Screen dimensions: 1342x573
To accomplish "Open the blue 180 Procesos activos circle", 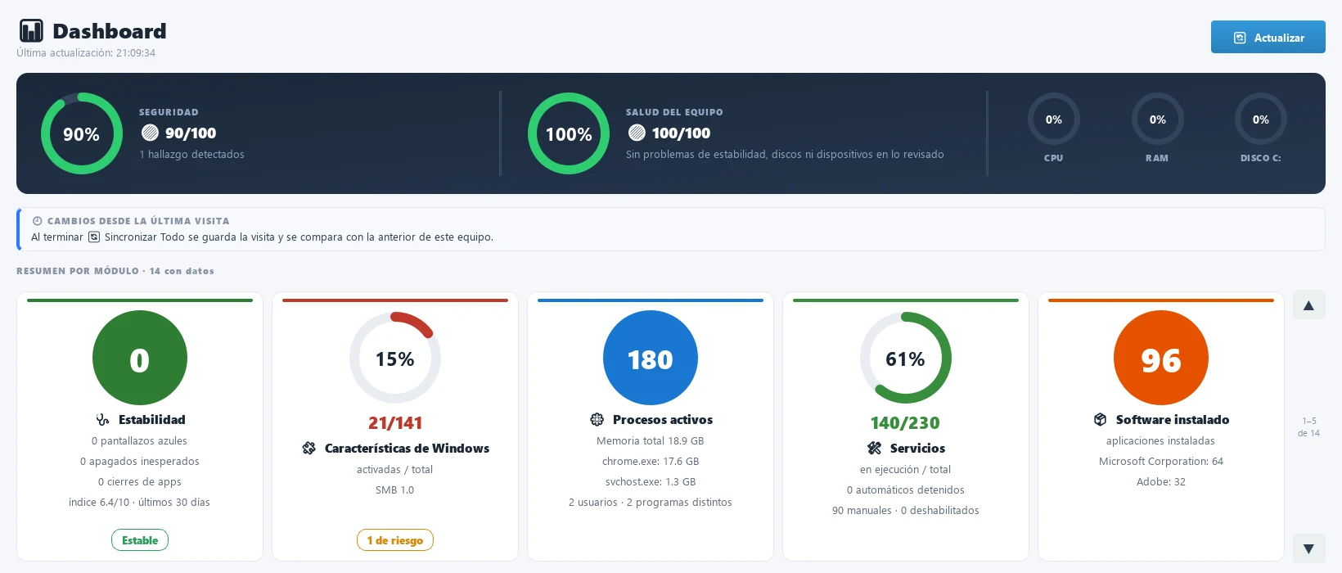I will 651,358.
